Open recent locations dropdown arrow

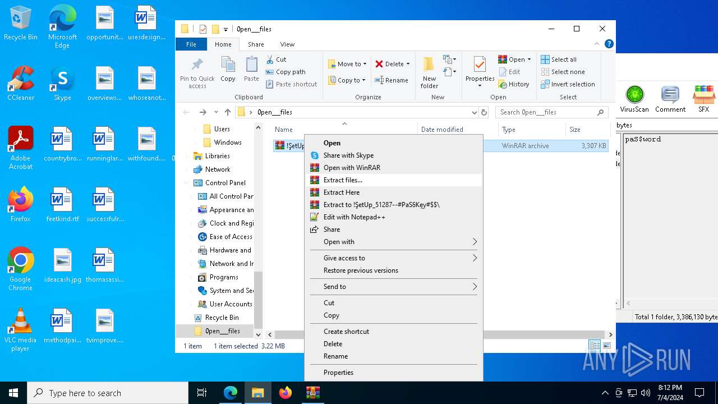point(216,112)
